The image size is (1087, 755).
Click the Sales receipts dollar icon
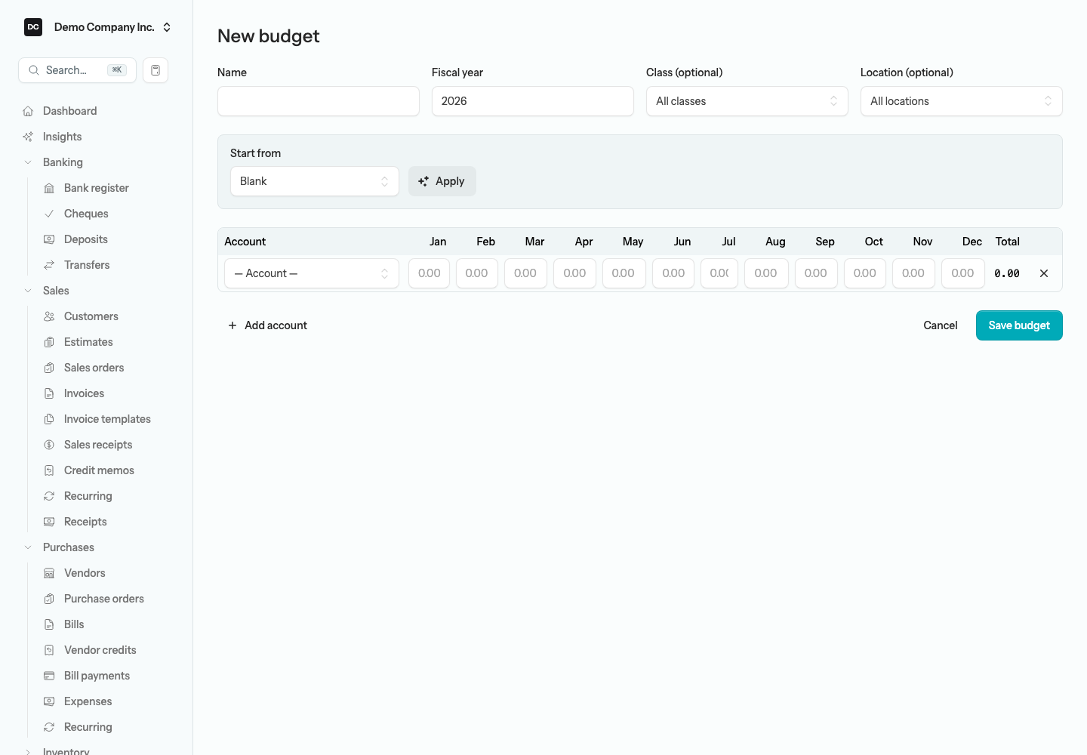tap(49, 445)
